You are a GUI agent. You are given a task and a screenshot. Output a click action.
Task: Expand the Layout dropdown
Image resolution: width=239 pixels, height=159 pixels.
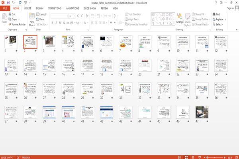pyautogui.click(x=42, y=14)
